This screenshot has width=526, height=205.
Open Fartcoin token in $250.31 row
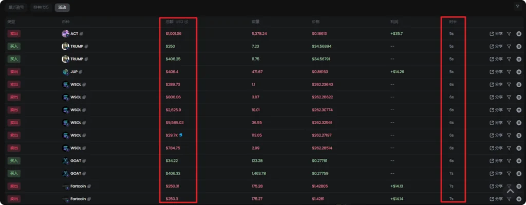pyautogui.click(x=79, y=187)
